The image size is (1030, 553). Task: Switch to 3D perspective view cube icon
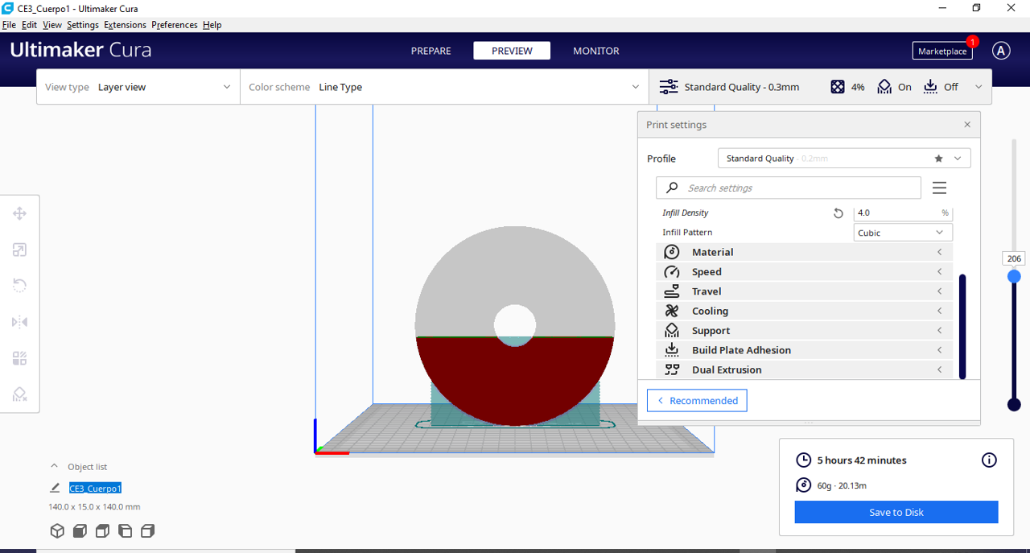click(x=57, y=530)
